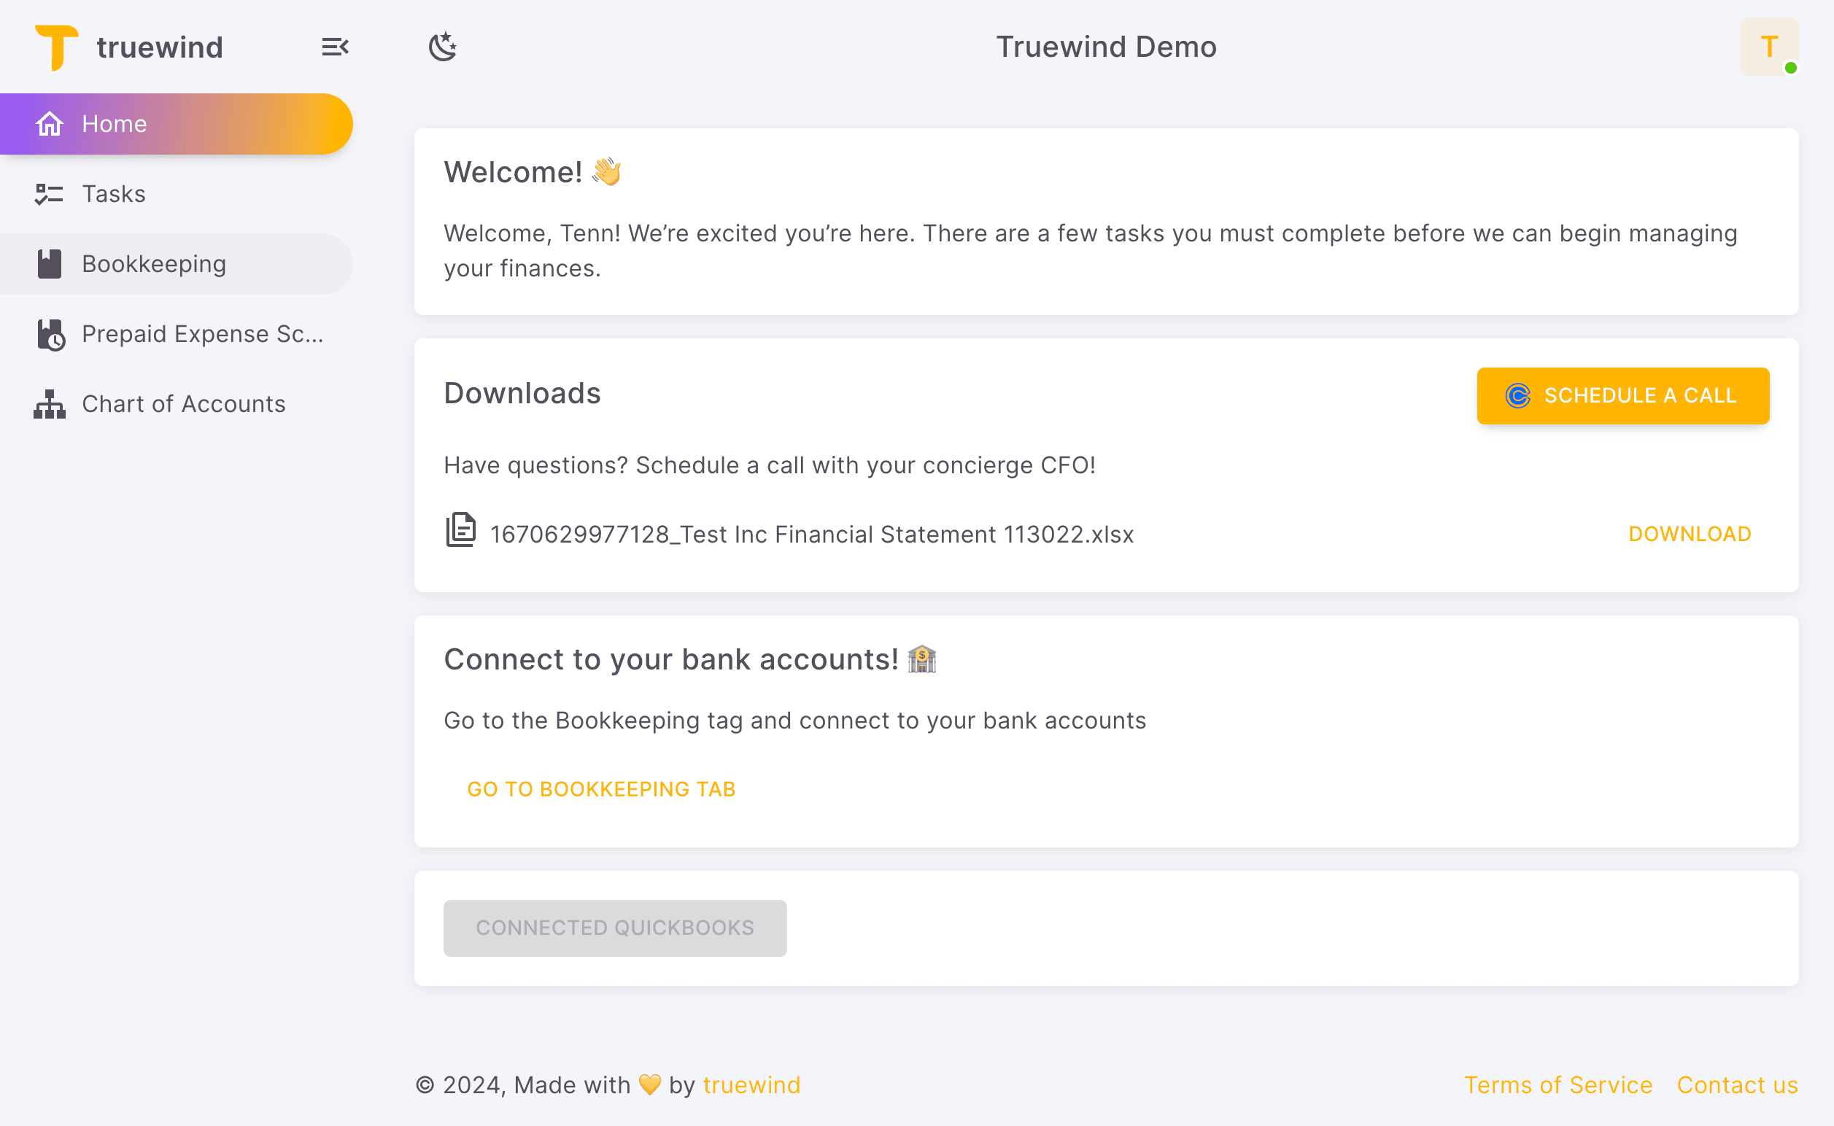Toggle the sidebar collapse control

point(336,47)
